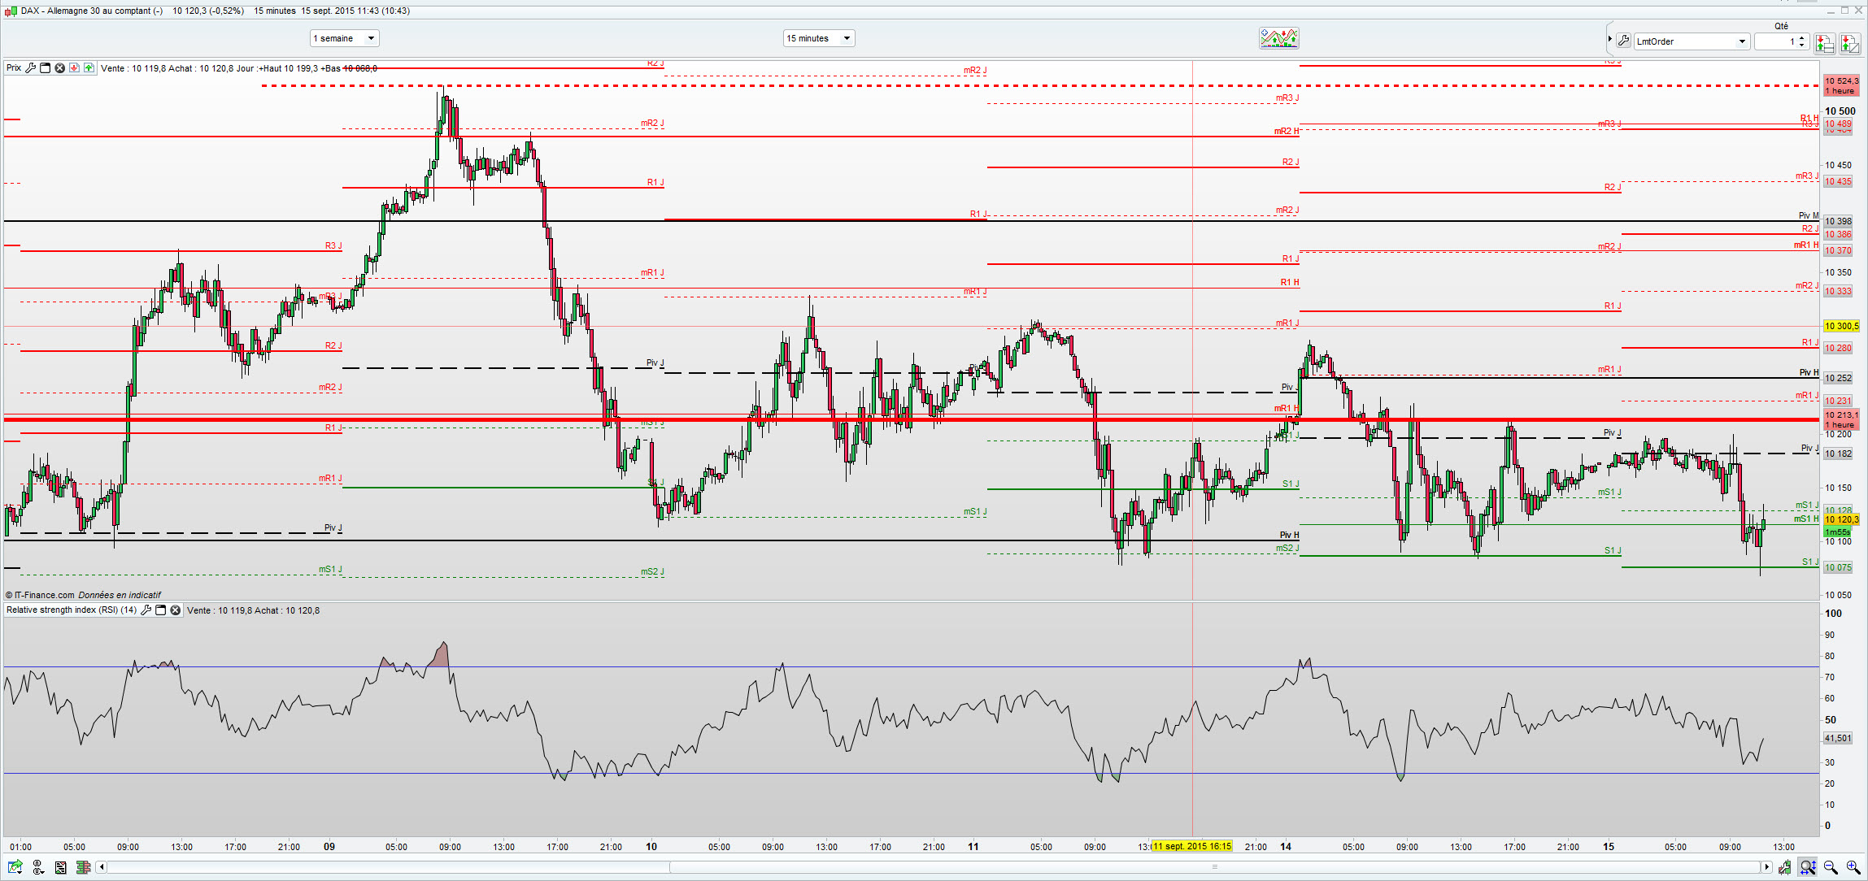Click the horizontal chart scrollbar thumb
Viewport: 1868px width, 881px height.
pyautogui.click(x=1216, y=867)
